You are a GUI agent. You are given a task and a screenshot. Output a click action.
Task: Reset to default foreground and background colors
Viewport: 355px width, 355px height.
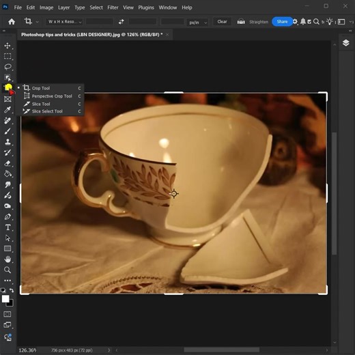[x=3, y=290]
